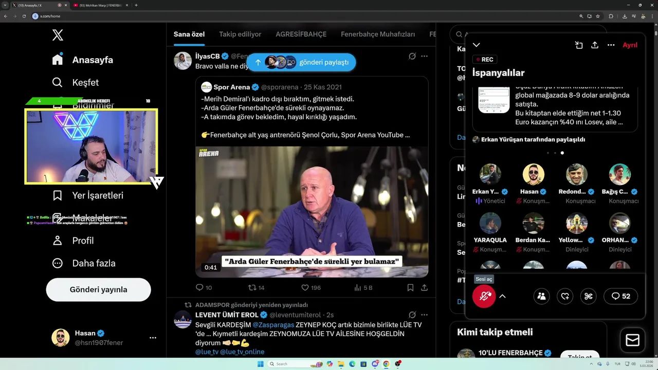This screenshot has width=658, height=370.
Task: Play the Spor Arena video thumbnail
Action: pos(312,212)
